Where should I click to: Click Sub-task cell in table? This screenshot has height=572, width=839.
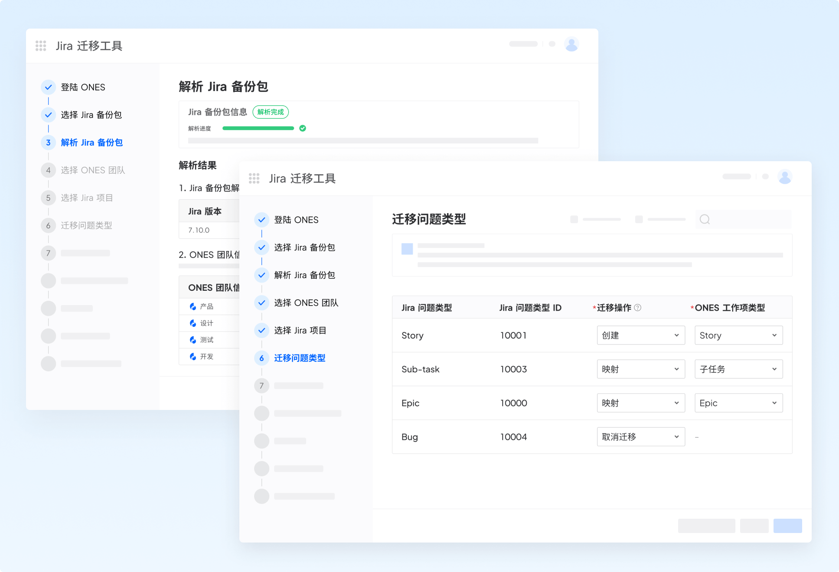click(421, 369)
